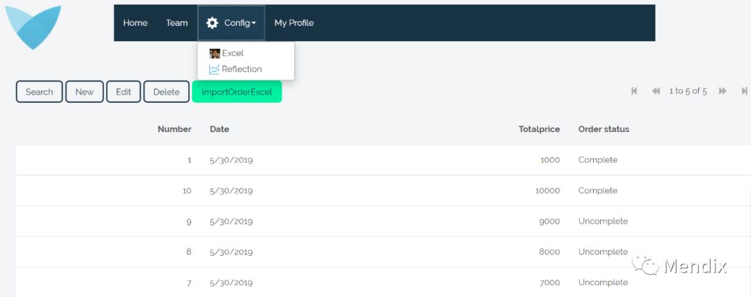Click the date in order 10 row
This screenshot has height=297, width=751.
232,191
